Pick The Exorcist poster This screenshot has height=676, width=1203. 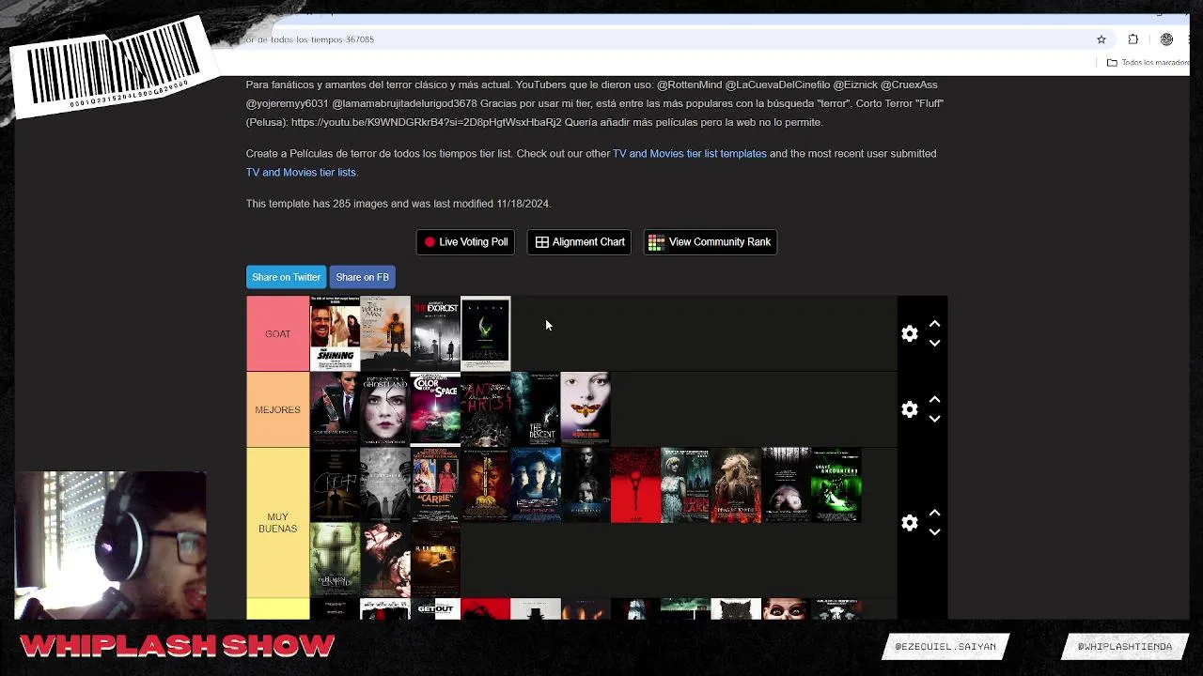(x=435, y=333)
